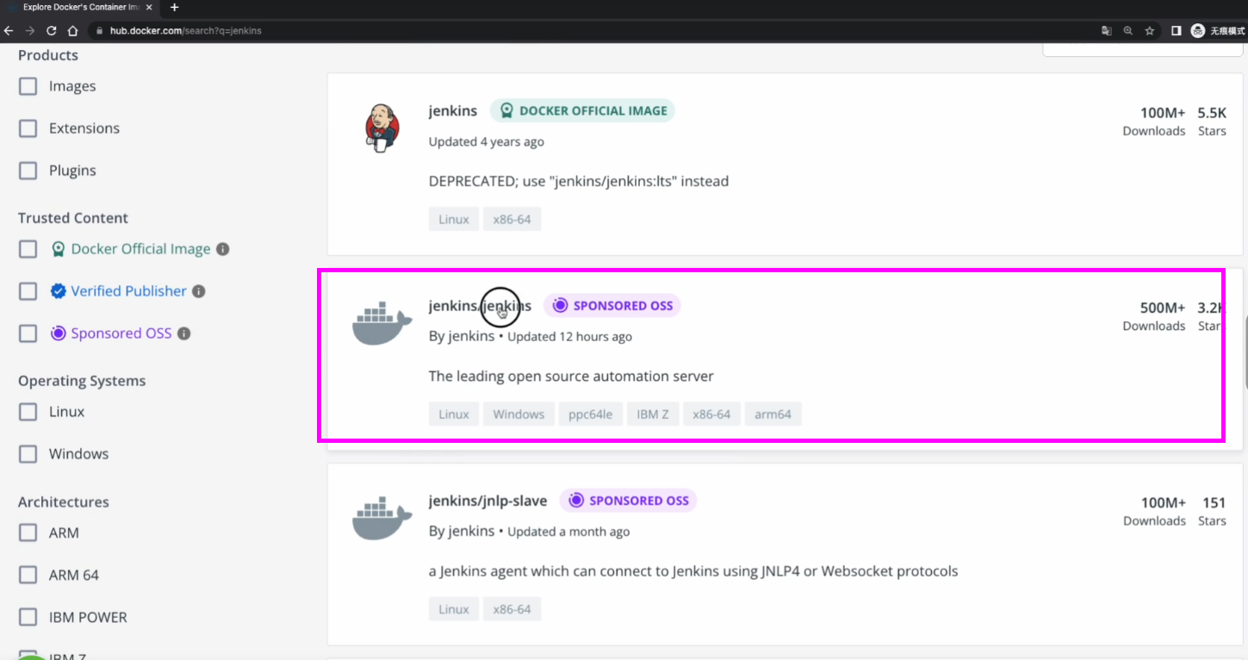Enable the Images product filter
The image size is (1248, 660).
tap(28, 86)
